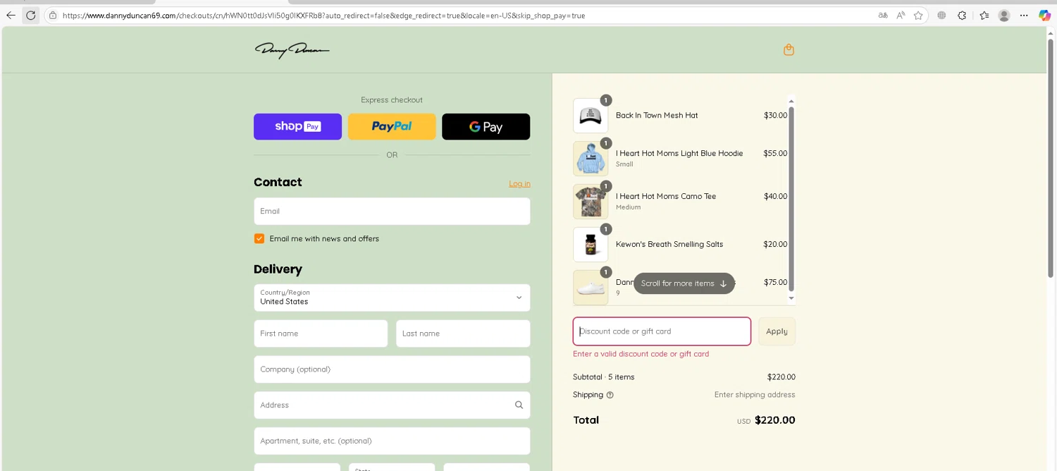Pay with PayPal button
Screen dimensions: 1057x471
pos(392,126)
